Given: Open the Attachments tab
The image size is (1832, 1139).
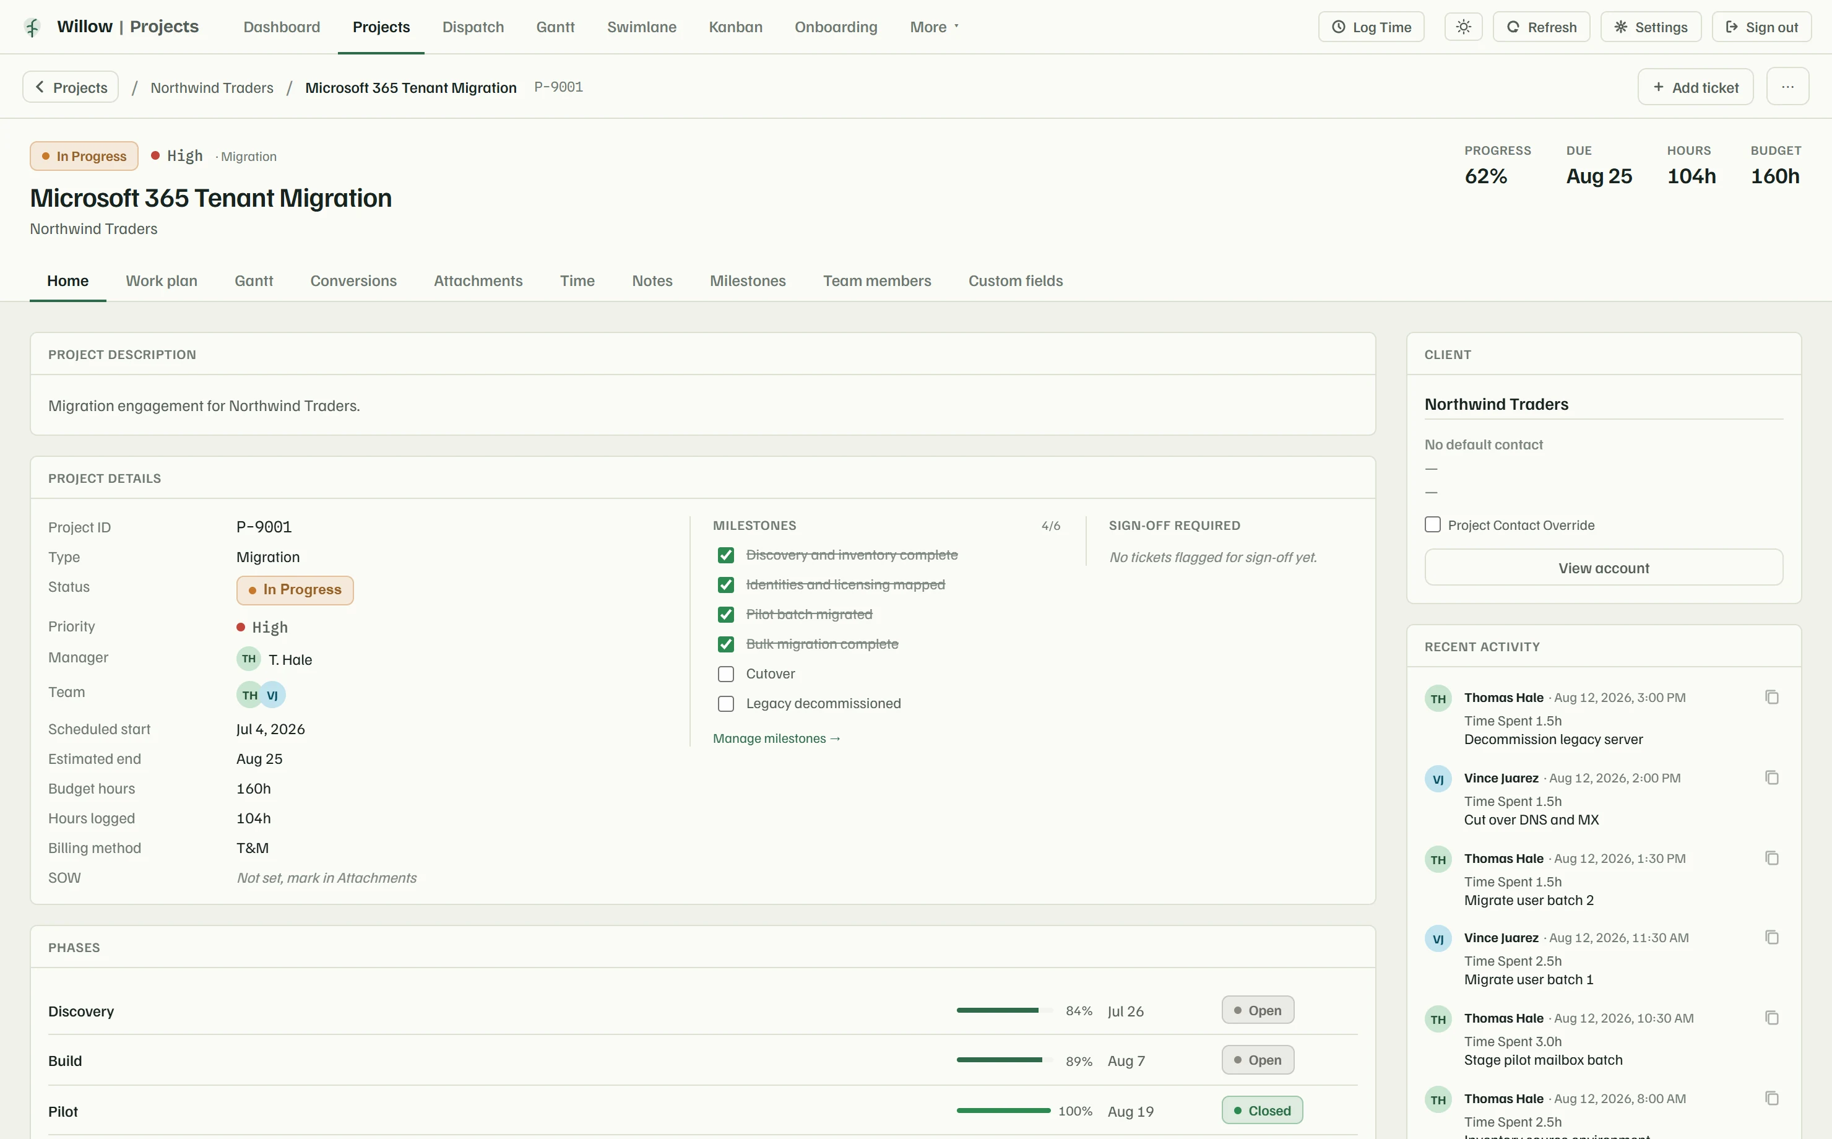Looking at the screenshot, I should (x=478, y=281).
